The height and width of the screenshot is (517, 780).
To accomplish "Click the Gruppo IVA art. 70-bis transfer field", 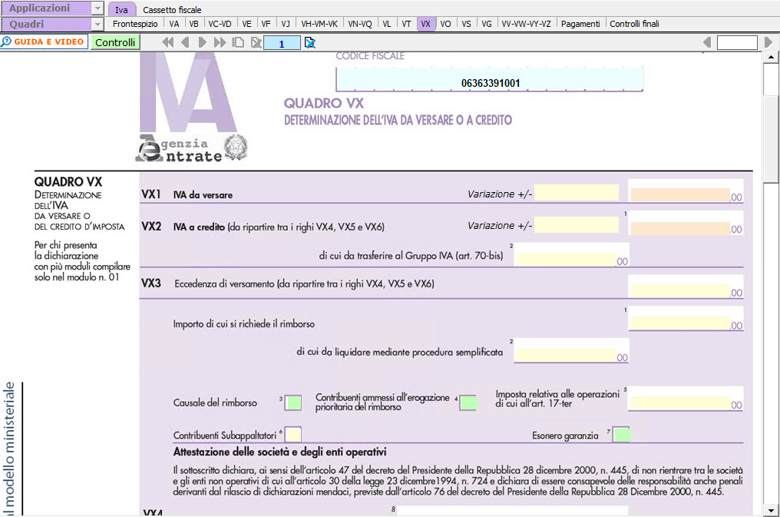I will coord(567,259).
